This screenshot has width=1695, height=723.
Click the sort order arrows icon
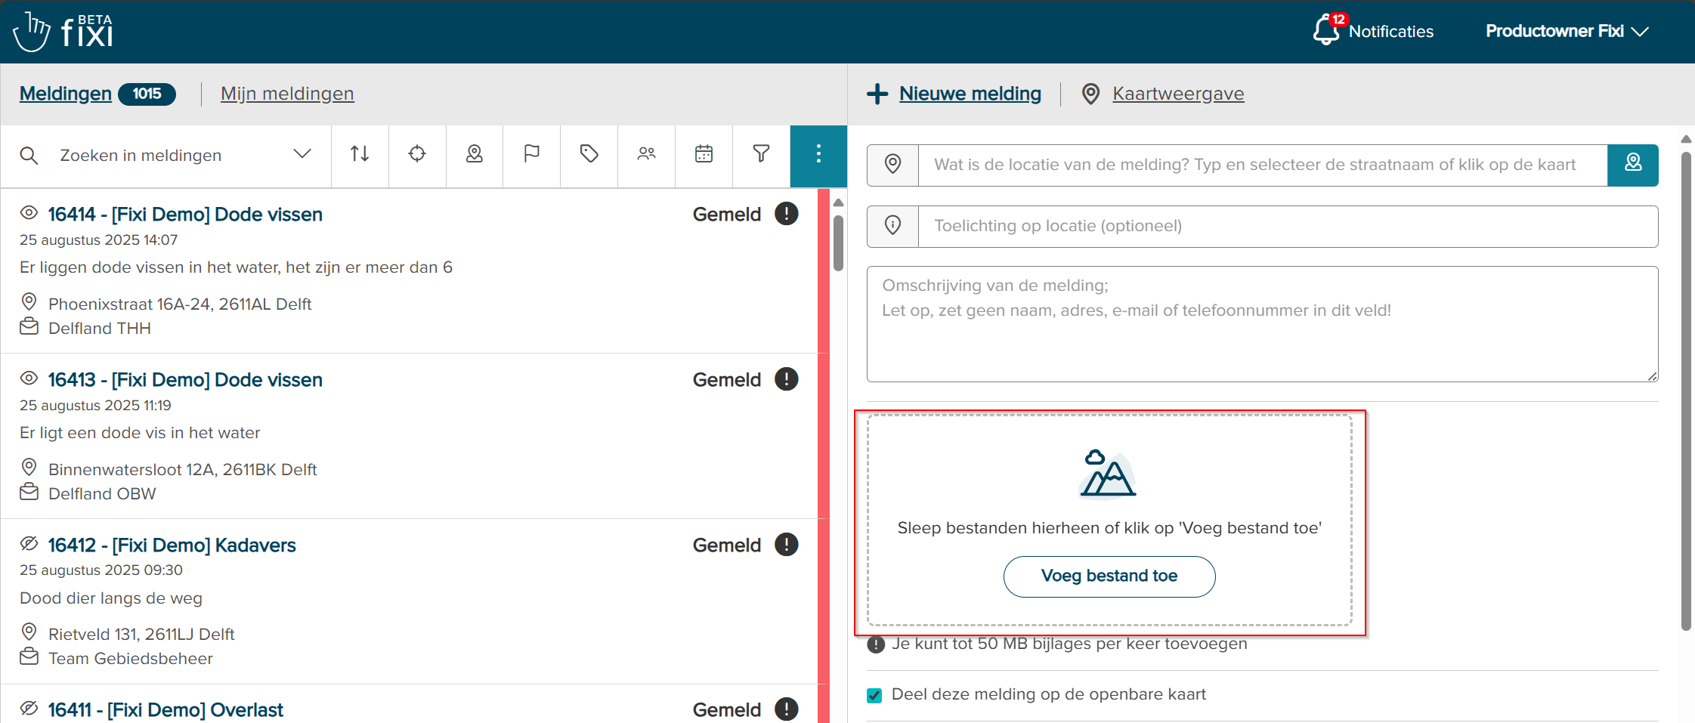click(360, 155)
